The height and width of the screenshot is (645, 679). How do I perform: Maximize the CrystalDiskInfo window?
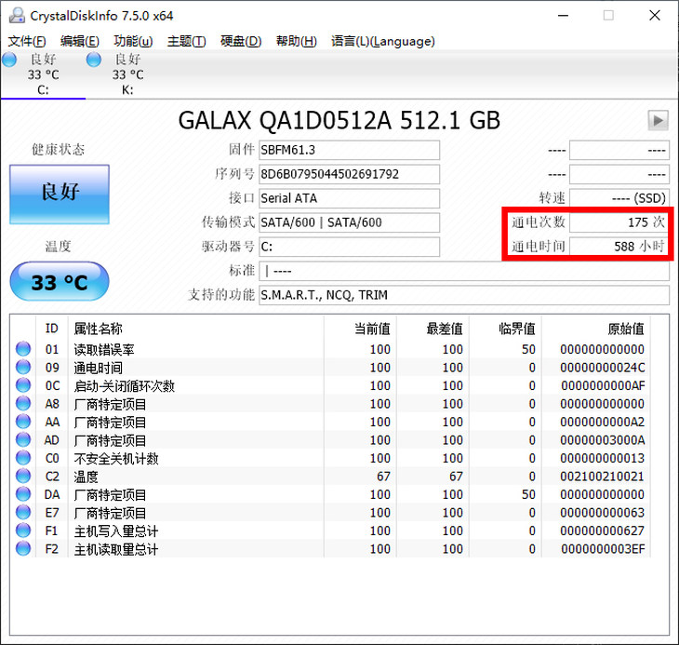[608, 16]
